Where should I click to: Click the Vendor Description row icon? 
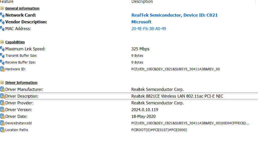[2, 22]
